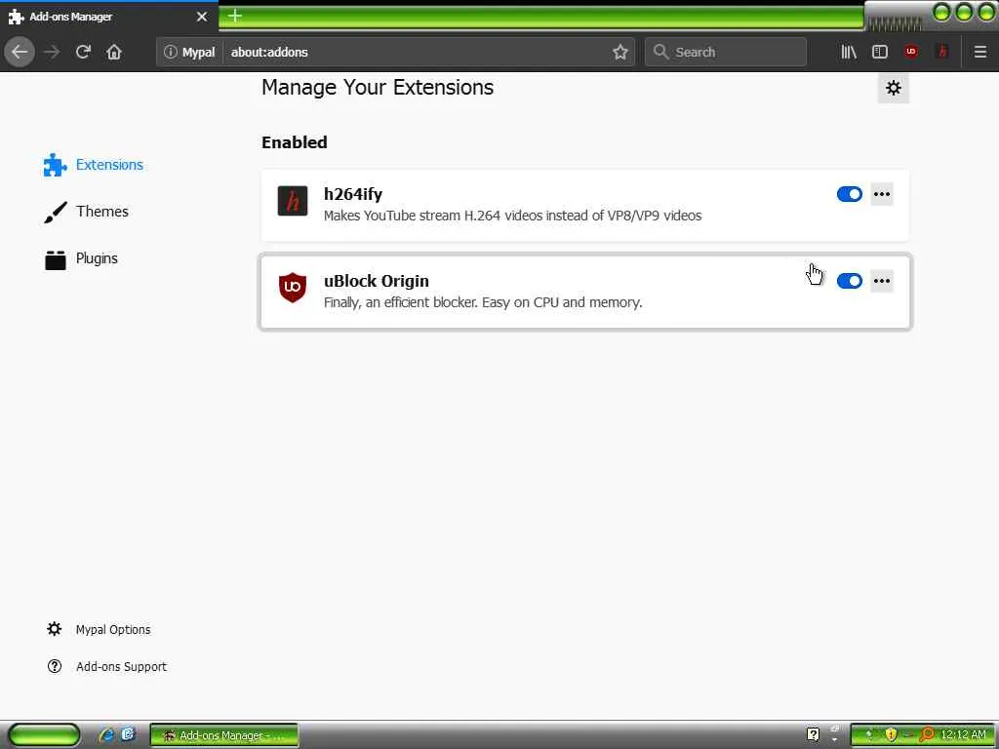Open a new tab

click(235, 16)
